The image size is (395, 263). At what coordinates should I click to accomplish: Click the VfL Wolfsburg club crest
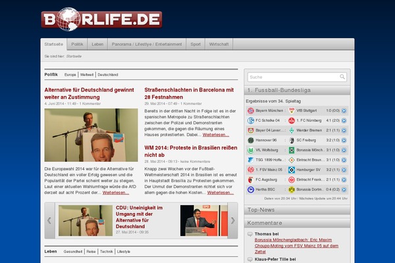(x=251, y=150)
